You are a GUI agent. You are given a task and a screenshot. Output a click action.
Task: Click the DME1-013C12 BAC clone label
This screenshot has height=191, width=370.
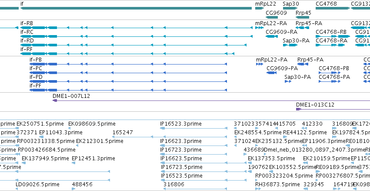[315, 105]
